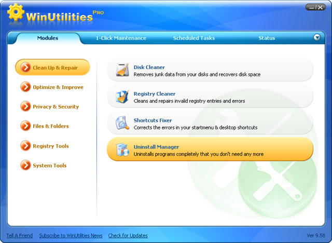Select the Registry Tools arrow icon
This screenshot has width=332, height=243.
[25, 146]
